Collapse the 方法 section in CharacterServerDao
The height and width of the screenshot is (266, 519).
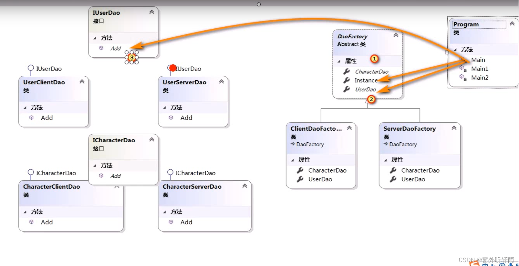tap(165, 212)
